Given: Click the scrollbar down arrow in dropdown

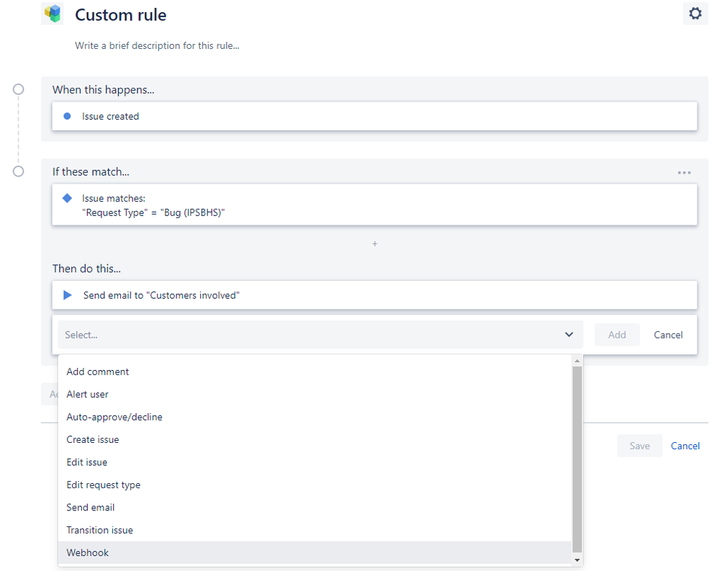Looking at the screenshot, I should (576, 560).
